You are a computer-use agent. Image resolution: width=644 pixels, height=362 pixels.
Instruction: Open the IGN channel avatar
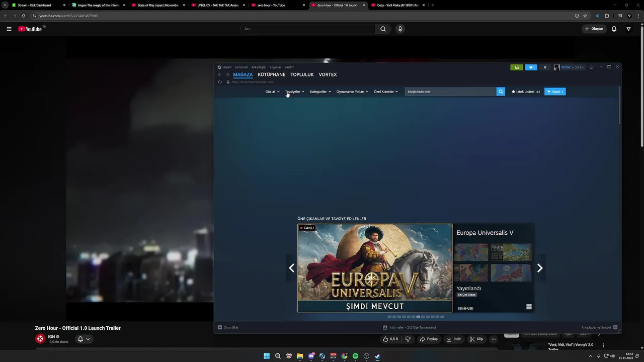coord(40,339)
